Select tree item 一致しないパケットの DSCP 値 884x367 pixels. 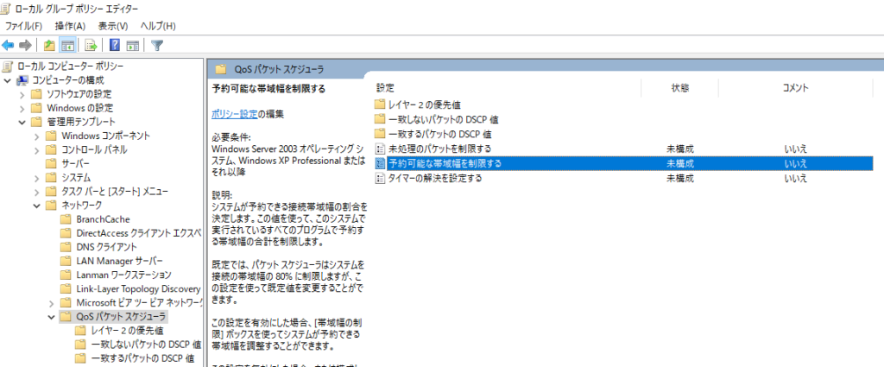(146, 345)
